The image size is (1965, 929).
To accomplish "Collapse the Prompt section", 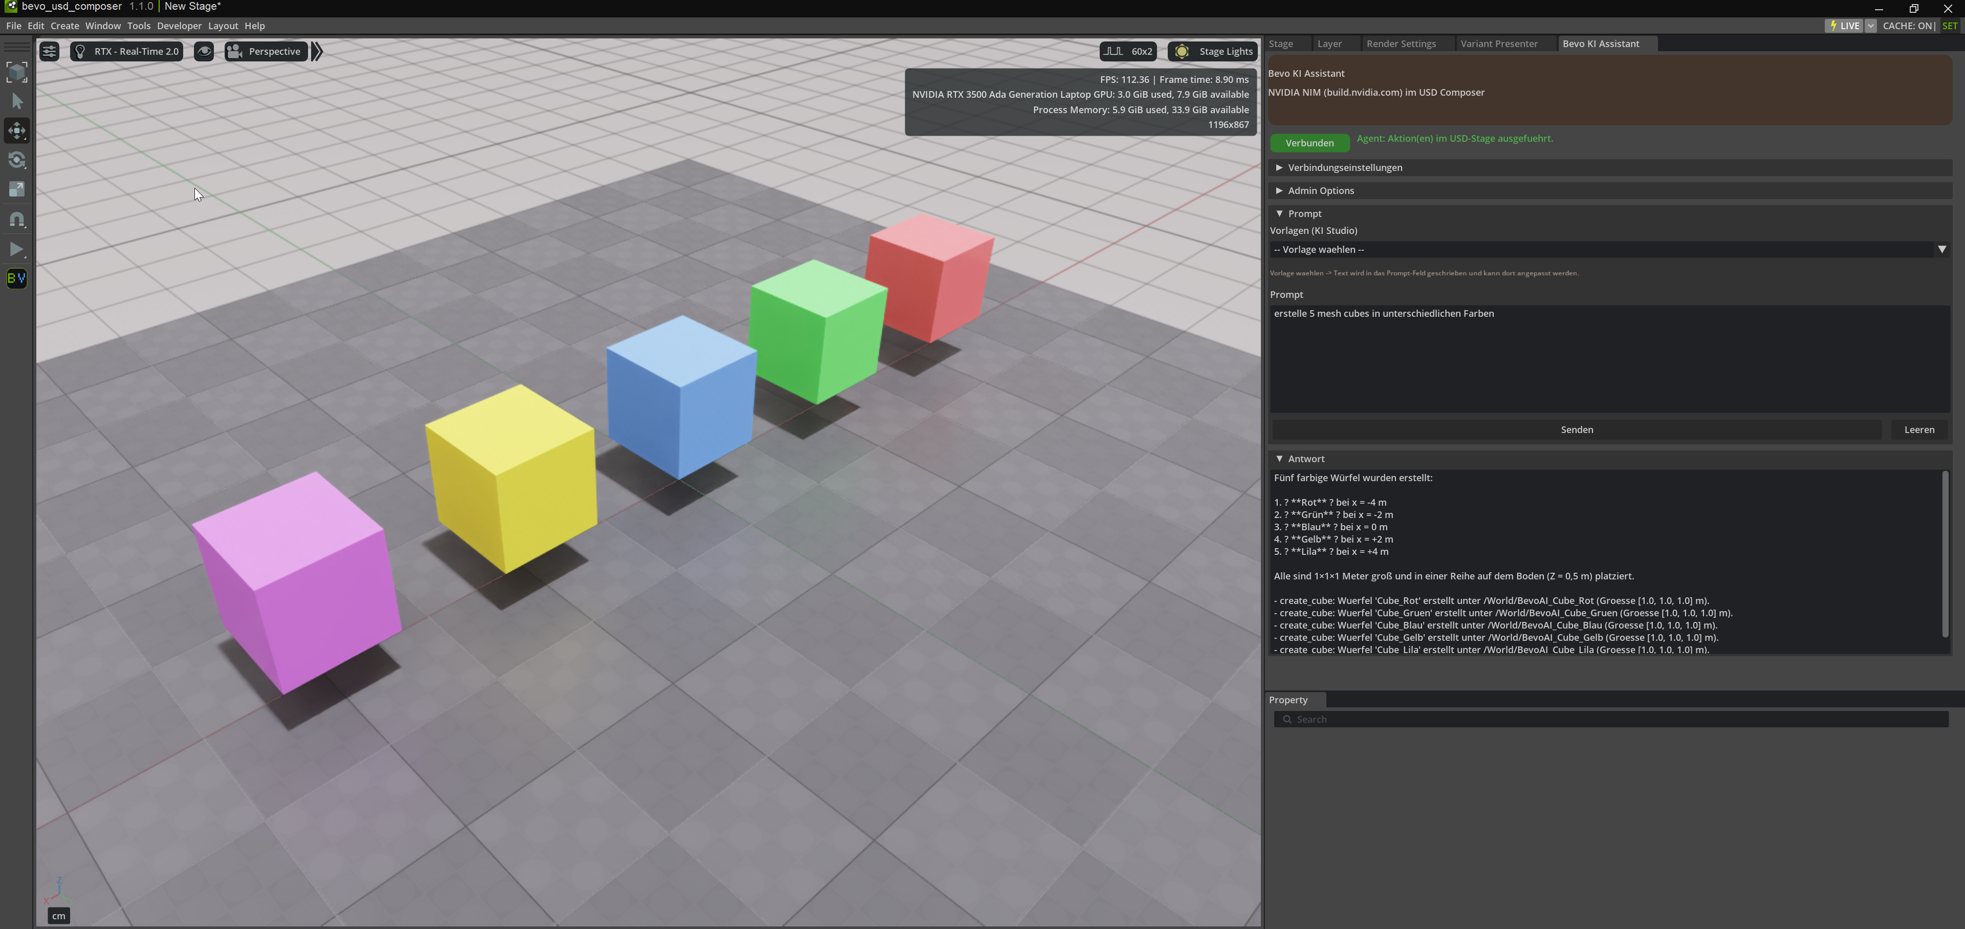I will tap(1609, 213).
